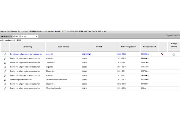View details of the 2025-04-03 Olieservice row
This screenshot has width=180, height=135.
point(5,63)
